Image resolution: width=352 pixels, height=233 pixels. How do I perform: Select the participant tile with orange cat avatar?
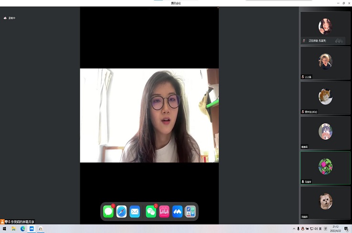325,97
